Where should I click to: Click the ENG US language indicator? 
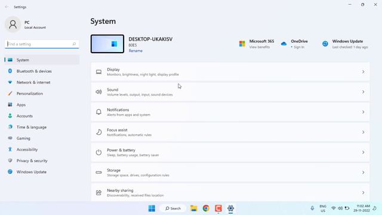click(x=323, y=208)
